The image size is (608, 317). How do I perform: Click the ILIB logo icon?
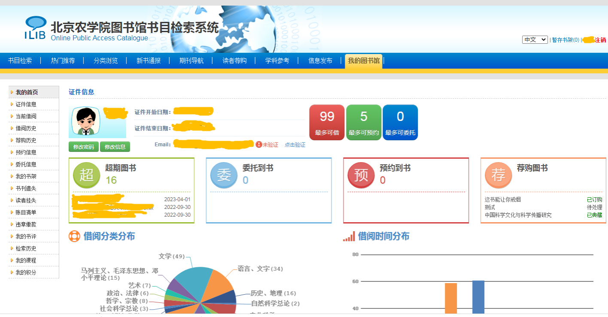[35, 28]
